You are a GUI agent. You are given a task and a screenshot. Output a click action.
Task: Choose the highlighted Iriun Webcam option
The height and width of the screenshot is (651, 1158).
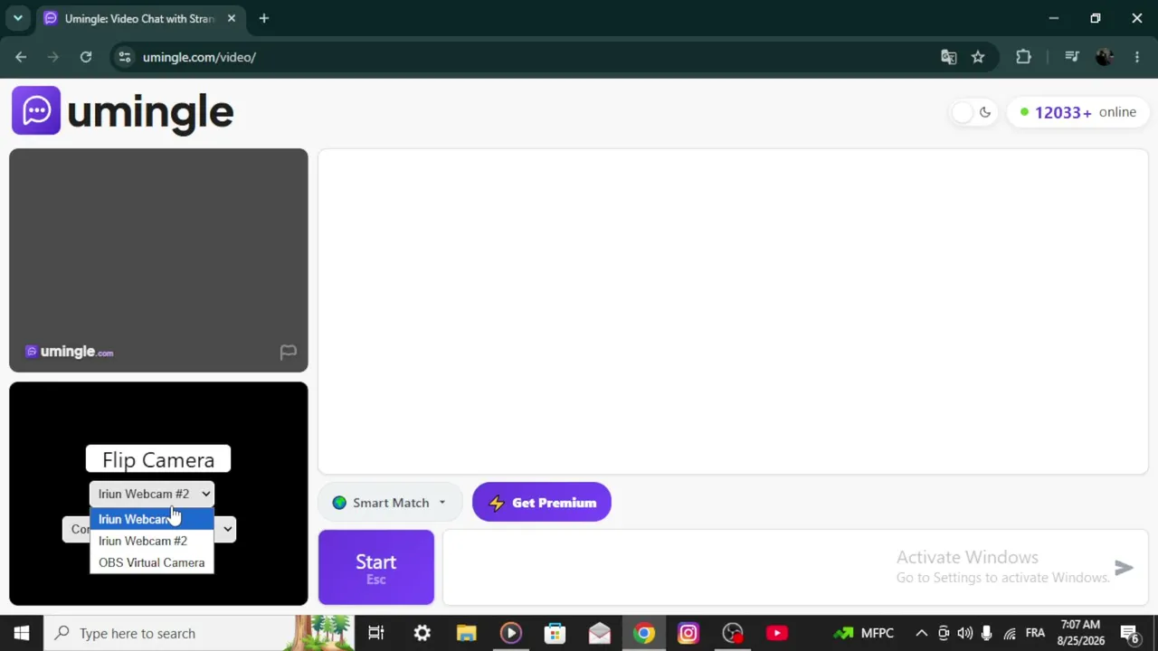tap(152, 519)
